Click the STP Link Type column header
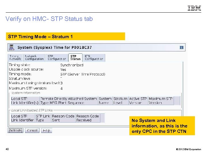This screenshot has height=155, width=207. (x=43, y=118)
